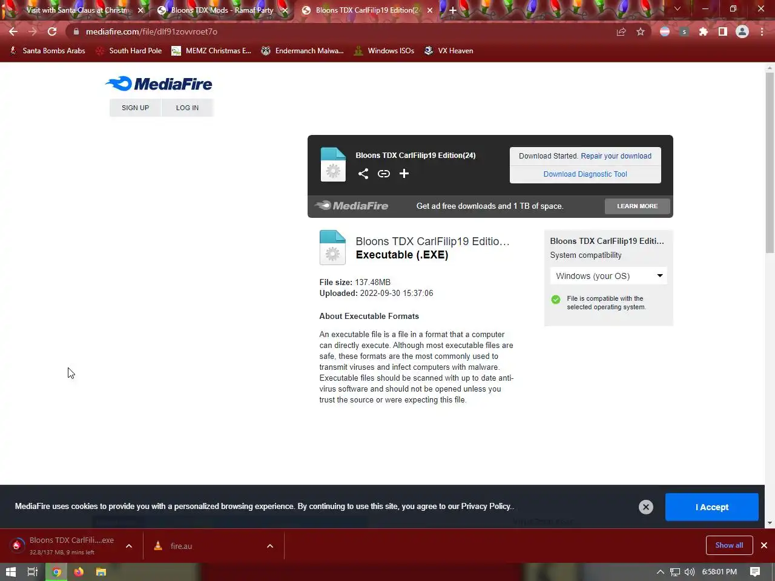
Task: Dismiss cookie banner with X icon
Action: (x=646, y=507)
